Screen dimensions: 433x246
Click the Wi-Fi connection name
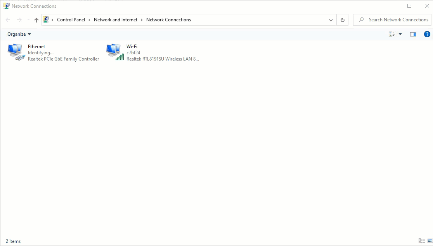pyautogui.click(x=132, y=47)
